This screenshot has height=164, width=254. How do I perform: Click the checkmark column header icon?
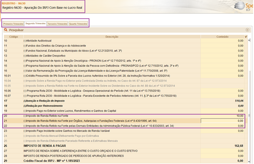[246, 37]
